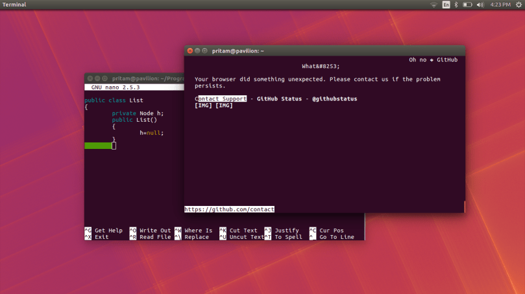Minimize the nano Programs terminal window
The height and width of the screenshot is (294, 525).
(x=97, y=78)
